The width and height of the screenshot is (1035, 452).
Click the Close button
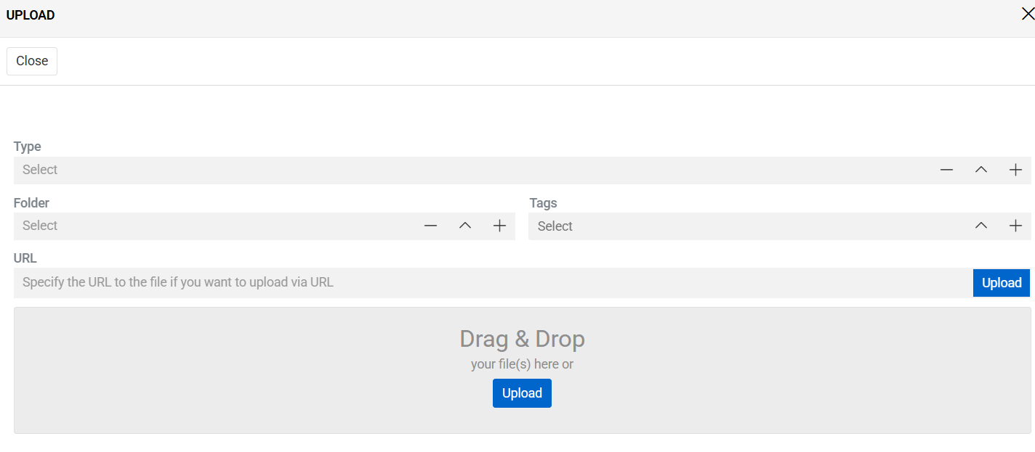tap(31, 61)
